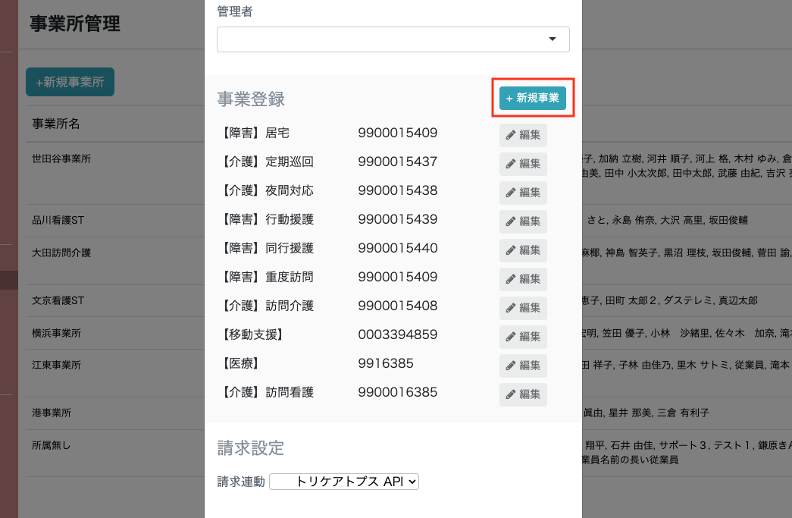792x518 pixels.
Task: Click 編集 pencil next to 【障害】同行援護
Action: [x=523, y=250]
